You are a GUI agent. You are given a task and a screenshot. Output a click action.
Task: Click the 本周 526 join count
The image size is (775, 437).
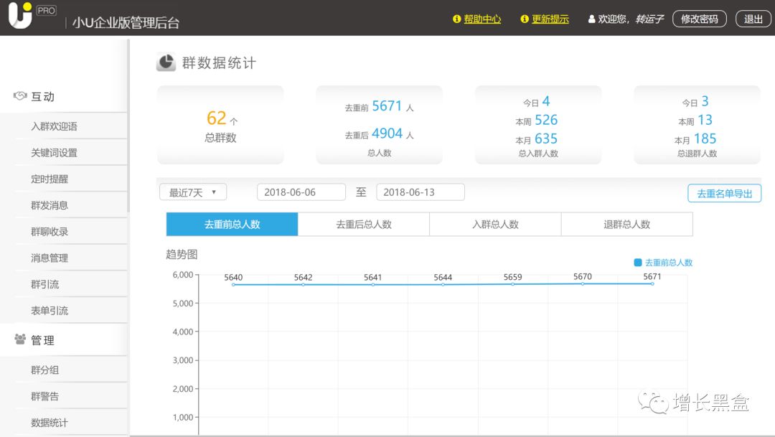(x=545, y=120)
